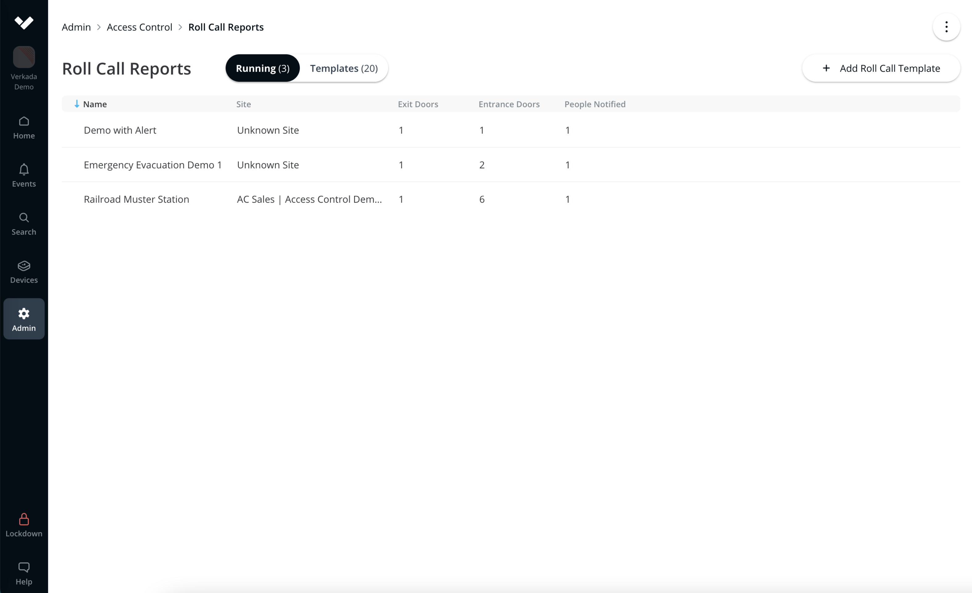Open the Verkada Demo organization avatar

(24, 57)
